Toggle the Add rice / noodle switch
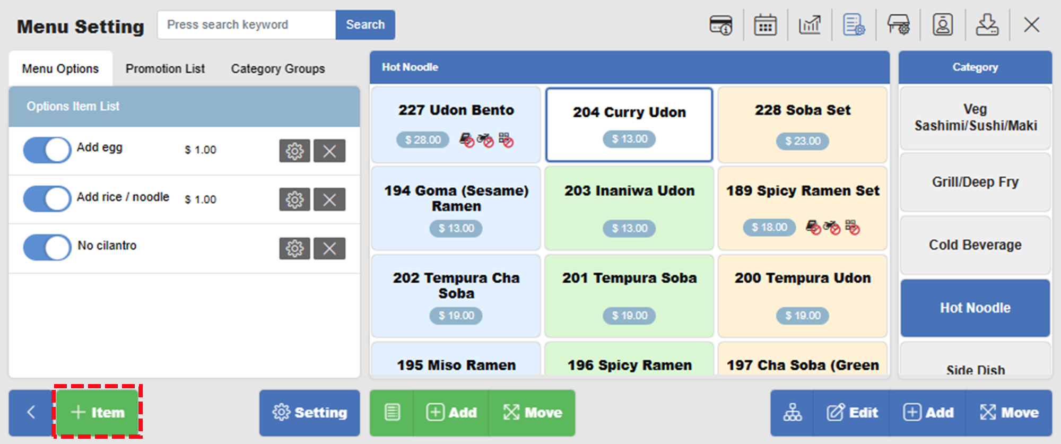Screen dimensions: 1061x444 pos(47,199)
